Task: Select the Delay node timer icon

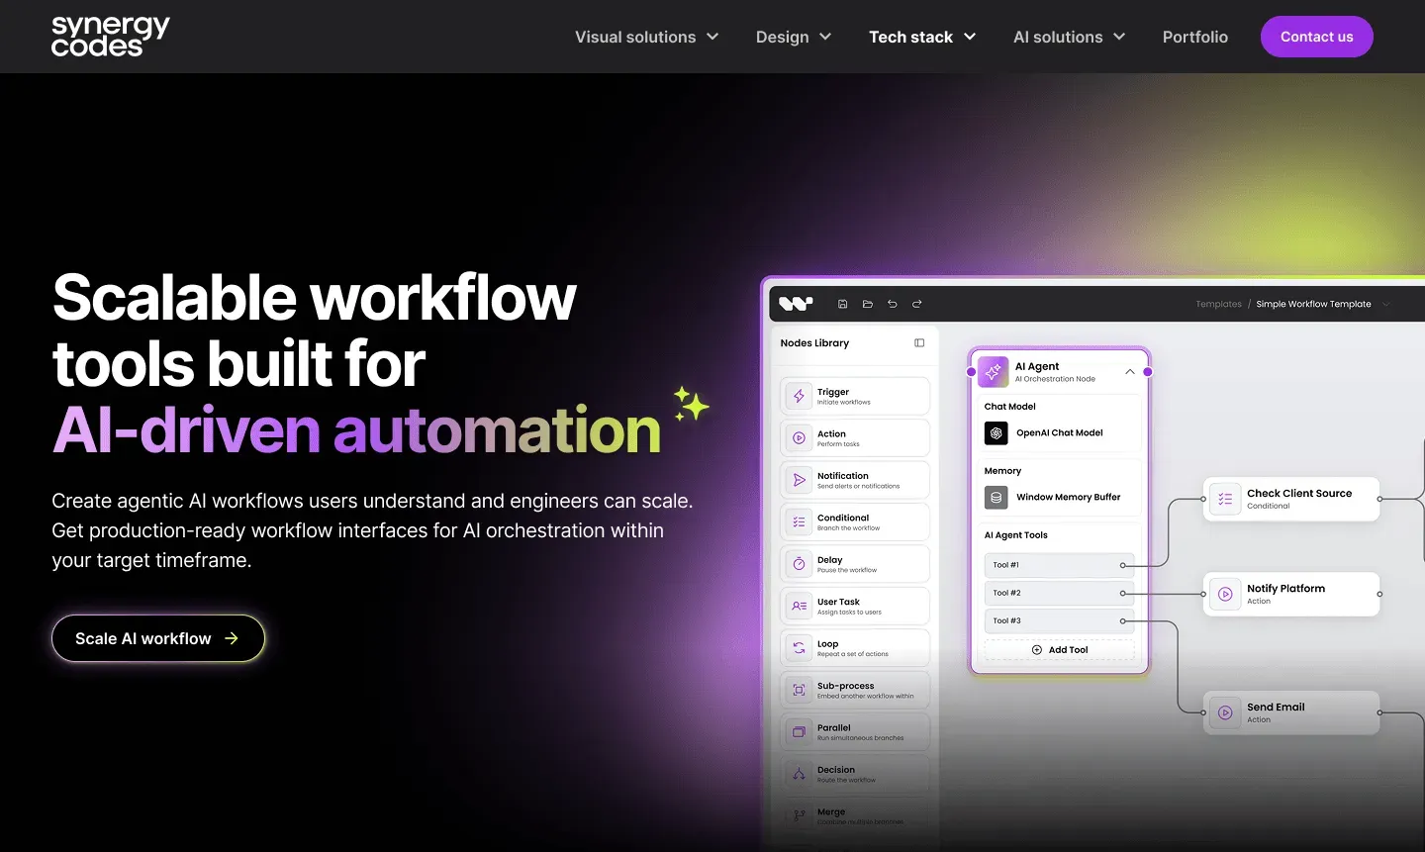Action: tap(799, 564)
